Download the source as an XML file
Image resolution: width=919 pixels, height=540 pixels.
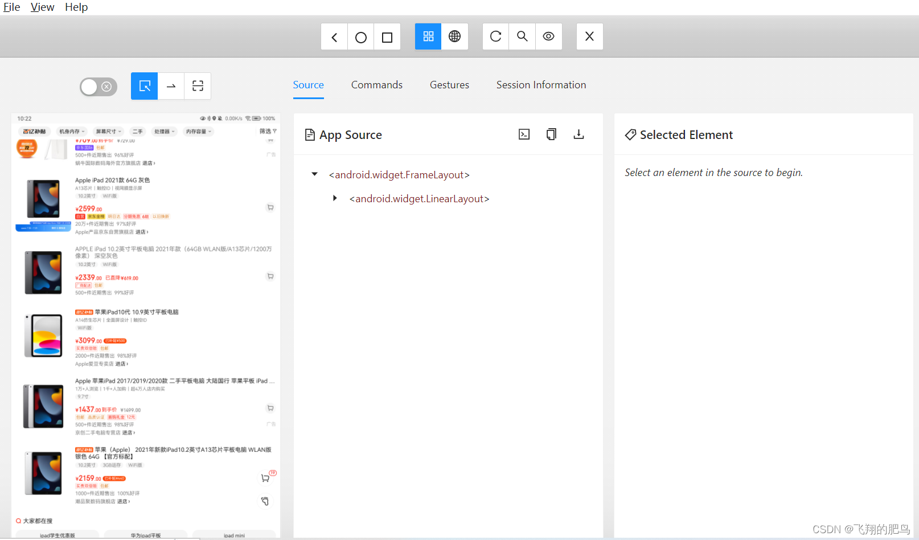pos(579,134)
